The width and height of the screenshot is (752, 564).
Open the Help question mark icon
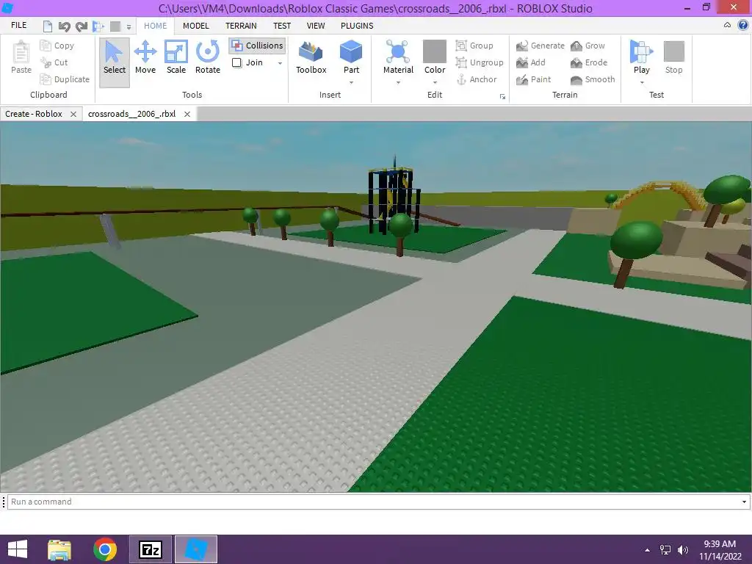pos(743,26)
